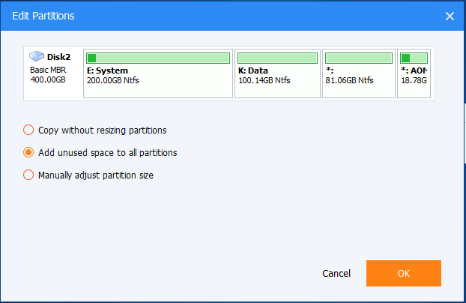Select Copy without resizing partitions

tap(29, 130)
